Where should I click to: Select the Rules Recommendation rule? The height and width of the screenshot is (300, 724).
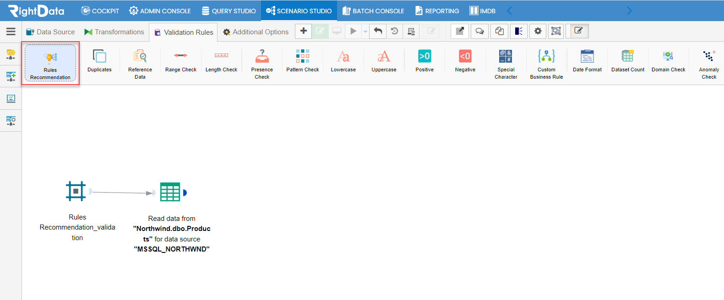pyautogui.click(x=50, y=63)
